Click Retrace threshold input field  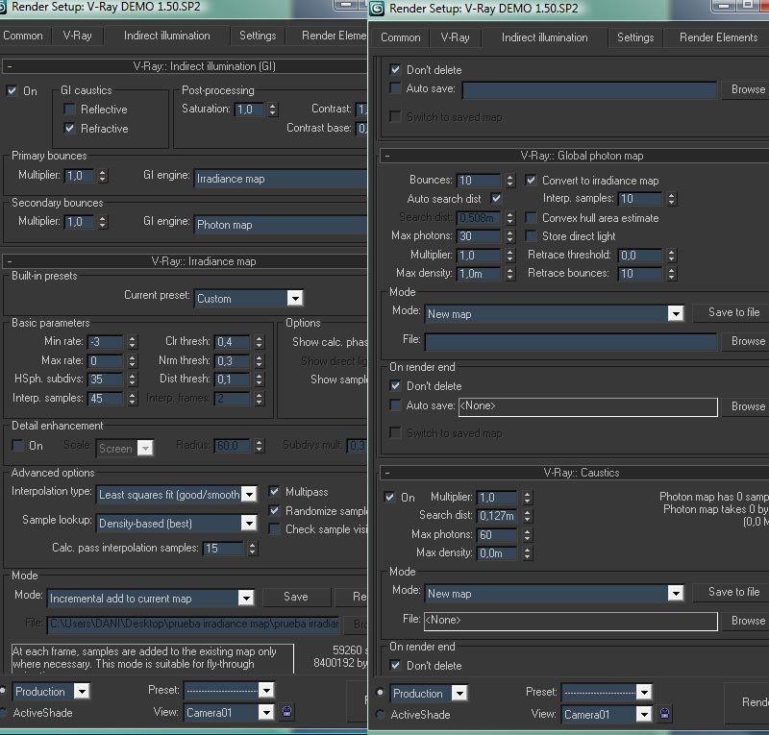[x=640, y=255]
